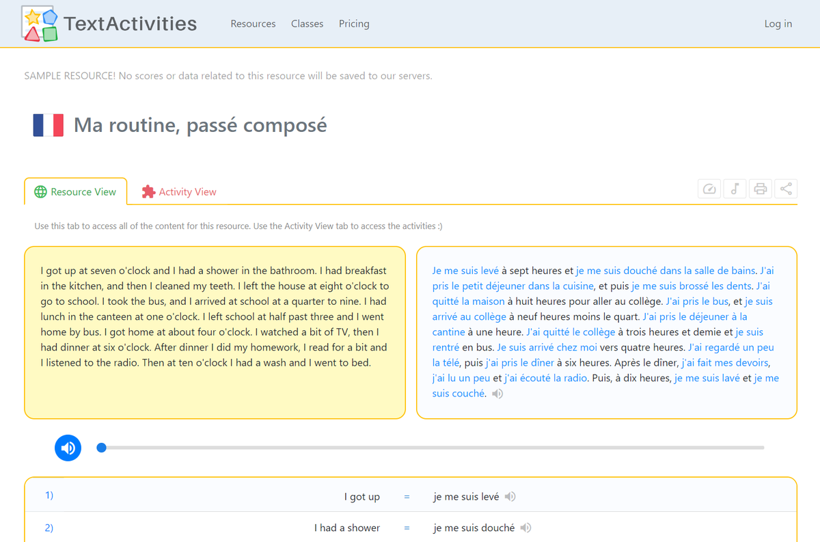Open the Classes menu
The width and height of the screenshot is (820, 542).
coord(307,23)
